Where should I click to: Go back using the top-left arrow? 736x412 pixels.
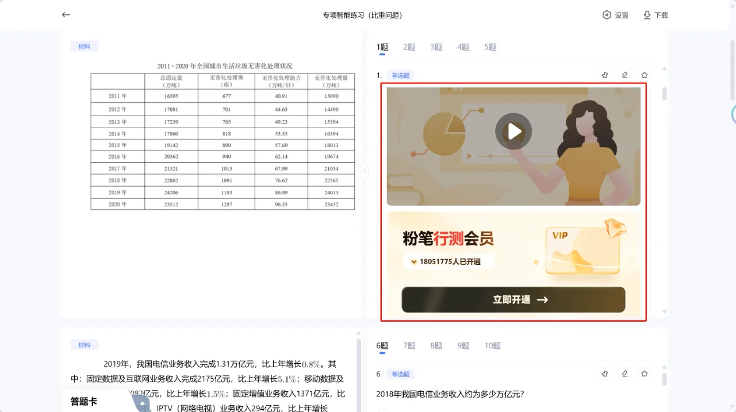pos(66,14)
